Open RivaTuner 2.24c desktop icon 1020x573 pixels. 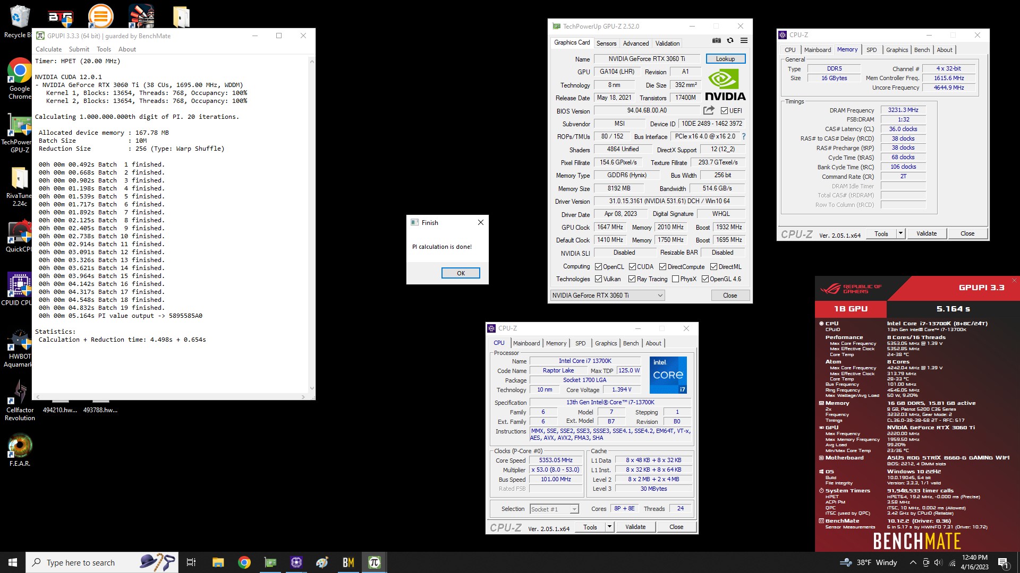(19, 187)
